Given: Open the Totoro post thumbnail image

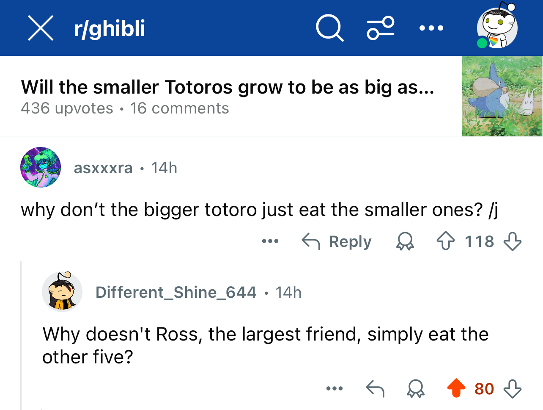Looking at the screenshot, I should pyautogui.click(x=502, y=97).
